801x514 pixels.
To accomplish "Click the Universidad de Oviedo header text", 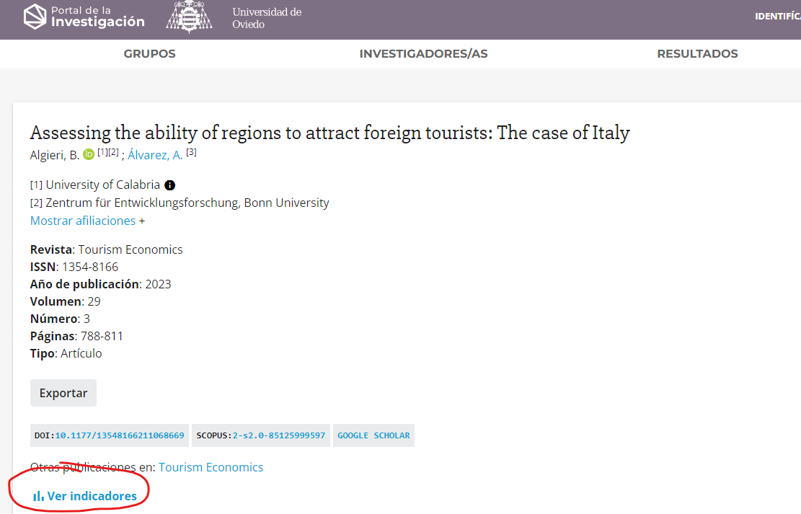I will [267, 18].
